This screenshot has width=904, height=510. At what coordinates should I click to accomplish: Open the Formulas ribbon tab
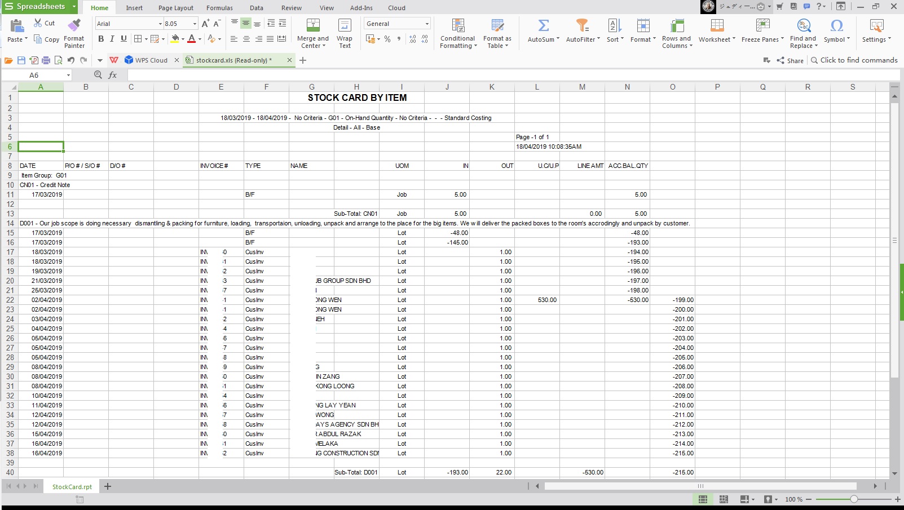pos(219,8)
